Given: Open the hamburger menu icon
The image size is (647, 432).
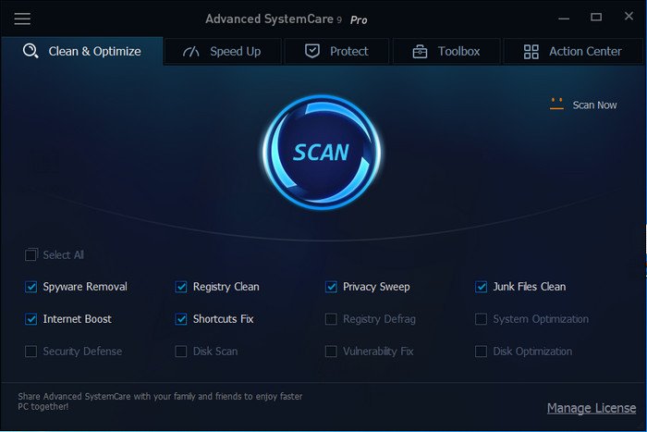Looking at the screenshot, I should coord(22,19).
